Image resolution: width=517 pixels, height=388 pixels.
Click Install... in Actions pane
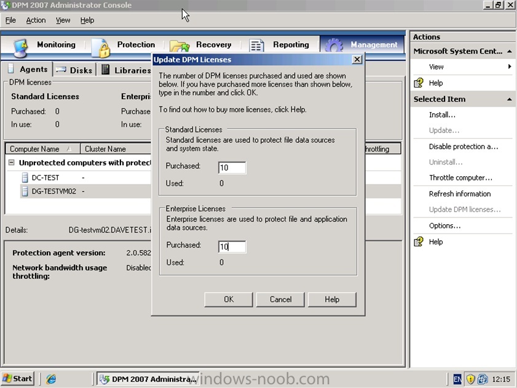(x=442, y=115)
